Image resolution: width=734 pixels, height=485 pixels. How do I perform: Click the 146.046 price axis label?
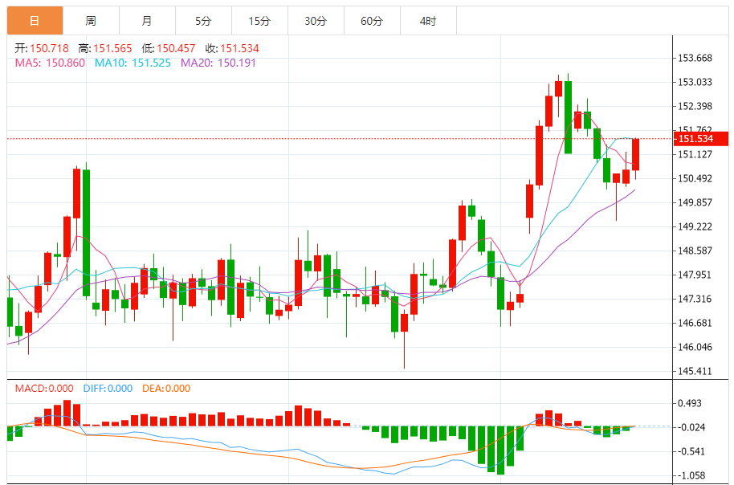(x=695, y=347)
